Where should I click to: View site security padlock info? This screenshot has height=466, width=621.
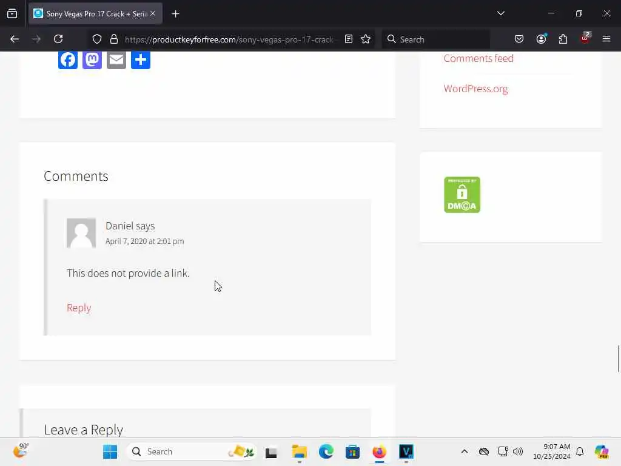114,39
